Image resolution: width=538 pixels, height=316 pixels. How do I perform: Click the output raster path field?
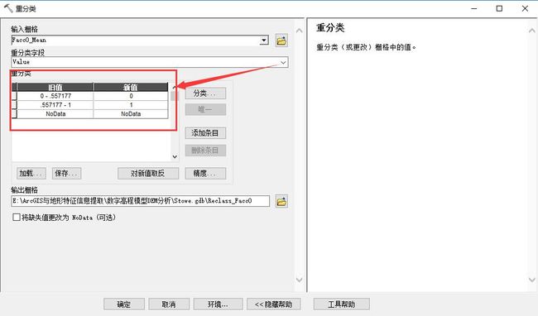(141, 201)
